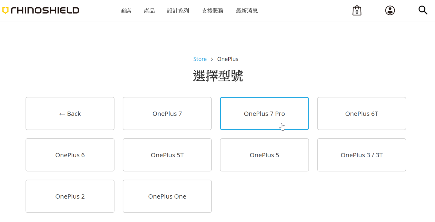Choose the OnePlus 7 Pro model
435x222 pixels.
[x=264, y=114]
